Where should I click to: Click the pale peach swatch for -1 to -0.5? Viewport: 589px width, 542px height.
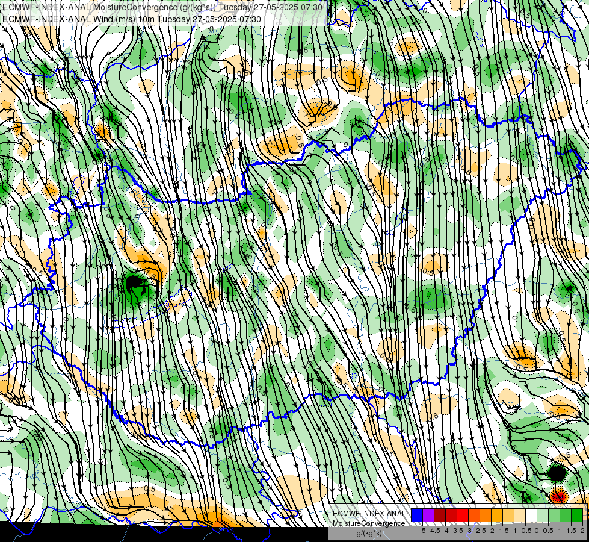tap(520, 516)
